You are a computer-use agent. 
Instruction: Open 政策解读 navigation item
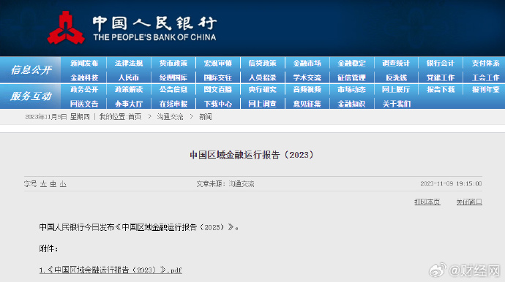[x=129, y=89]
